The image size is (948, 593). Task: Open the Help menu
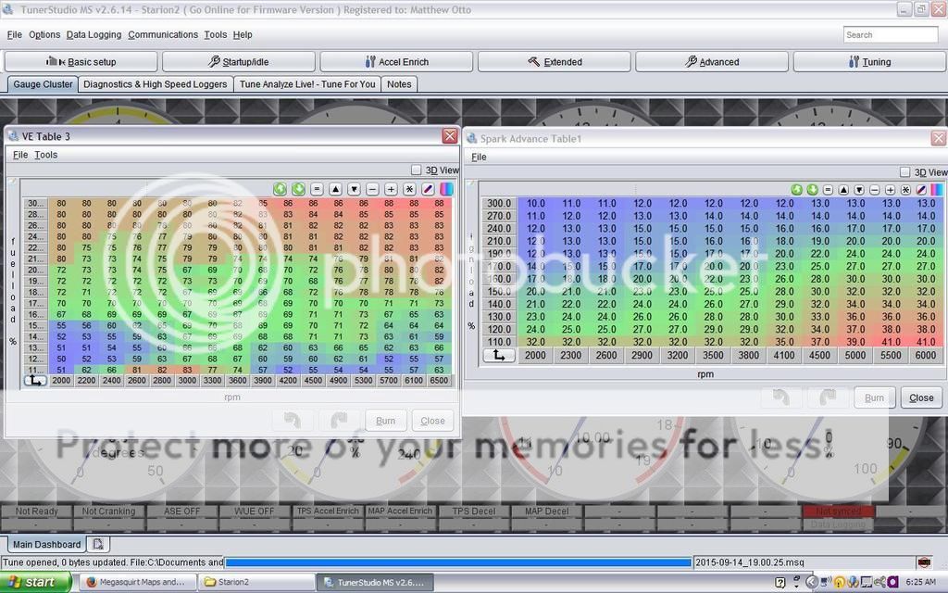point(243,34)
